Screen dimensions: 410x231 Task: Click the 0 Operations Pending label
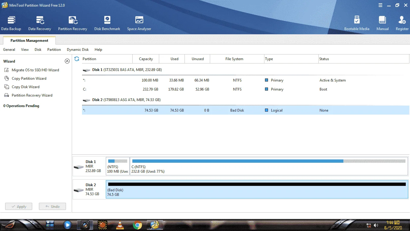coord(21,106)
